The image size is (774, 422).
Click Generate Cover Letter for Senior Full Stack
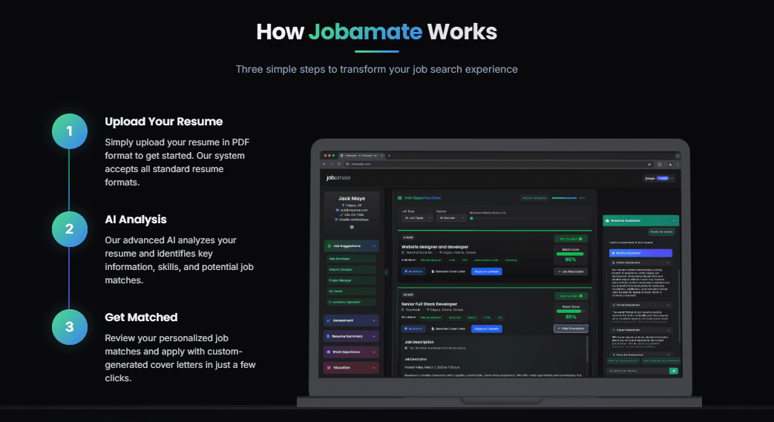click(447, 328)
